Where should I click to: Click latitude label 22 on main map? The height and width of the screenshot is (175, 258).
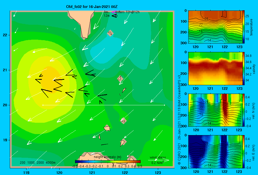click(5, 35)
